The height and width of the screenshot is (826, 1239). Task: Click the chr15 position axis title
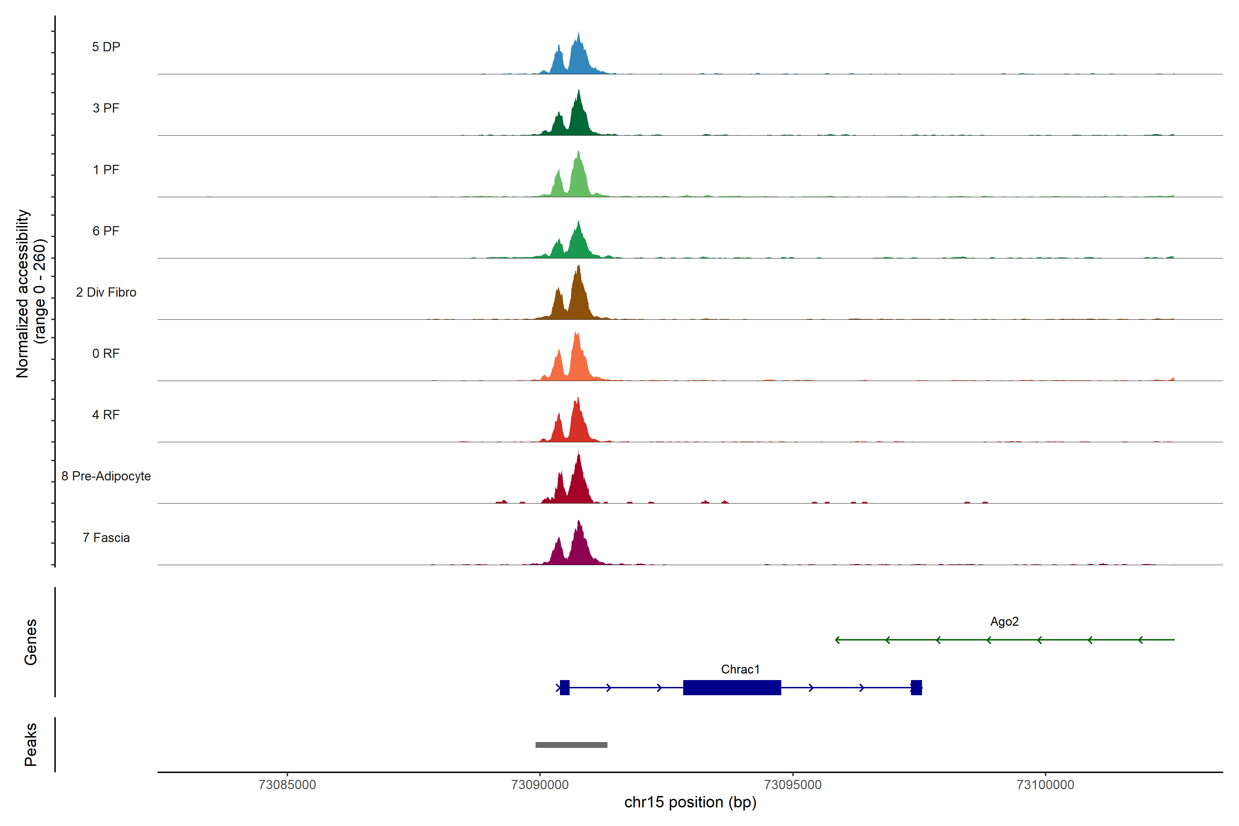[x=690, y=802]
